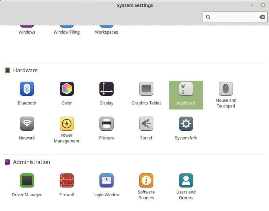Clear the search field with backspace icon
This screenshot has height=211, width=269.
262,17
